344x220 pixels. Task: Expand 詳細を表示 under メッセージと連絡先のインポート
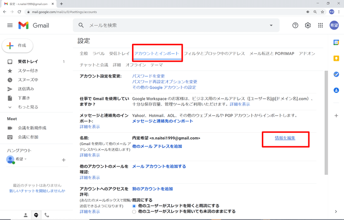(90, 127)
